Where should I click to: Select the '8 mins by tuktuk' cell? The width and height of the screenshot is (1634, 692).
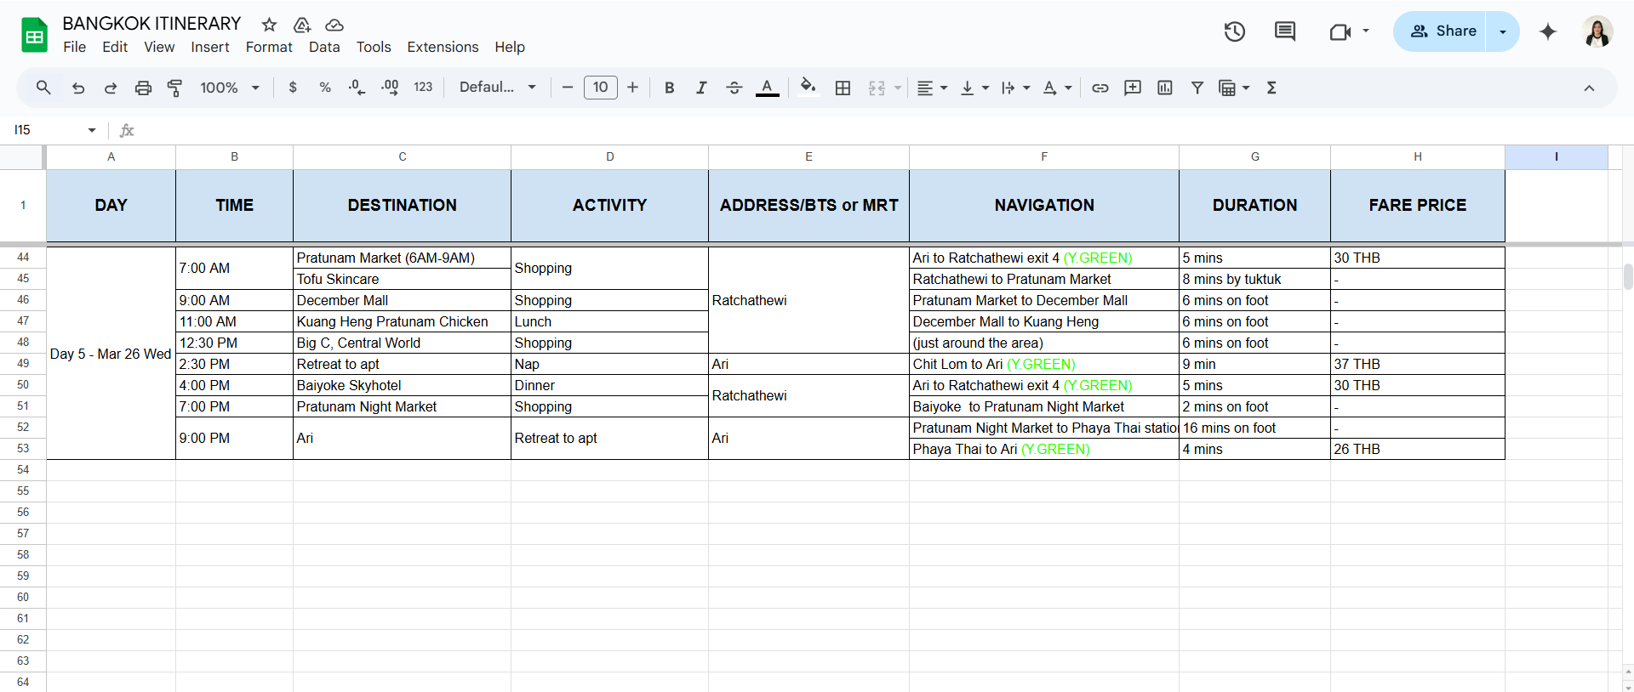point(1254,279)
